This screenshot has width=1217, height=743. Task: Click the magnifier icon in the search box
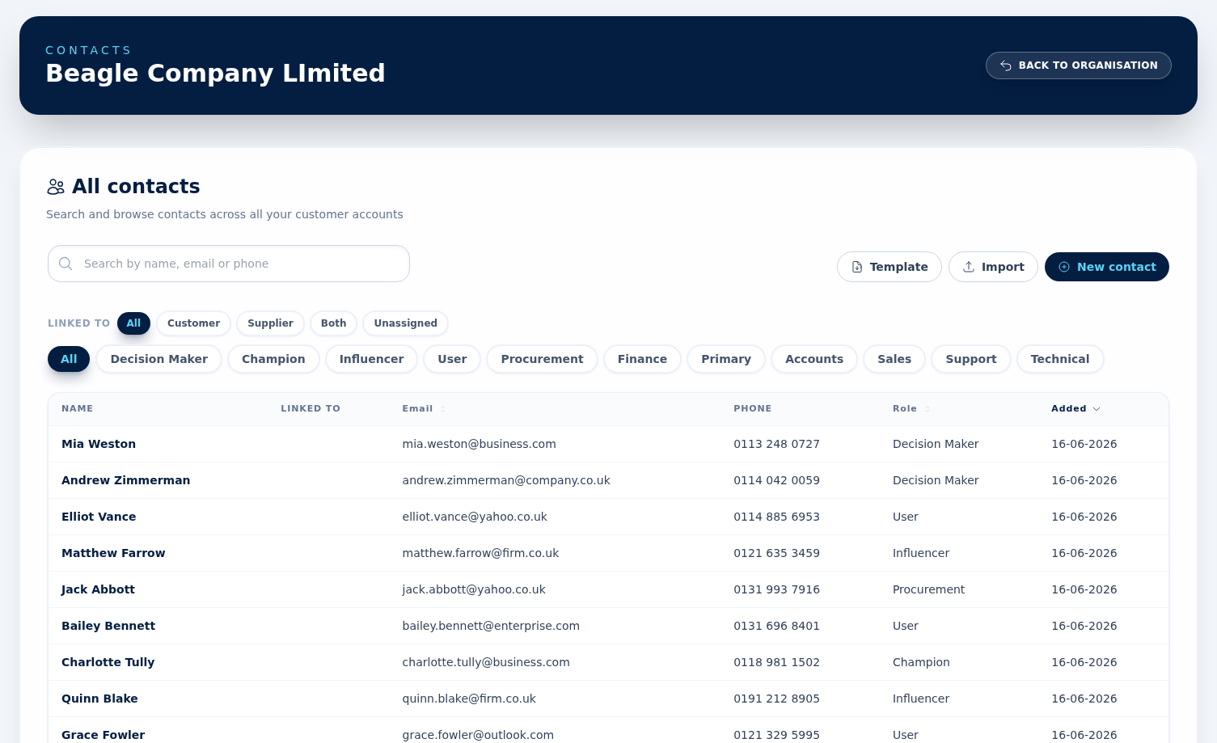66,264
